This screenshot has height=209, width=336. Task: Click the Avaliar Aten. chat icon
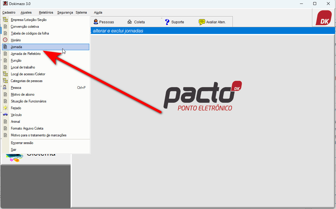coord(202,22)
